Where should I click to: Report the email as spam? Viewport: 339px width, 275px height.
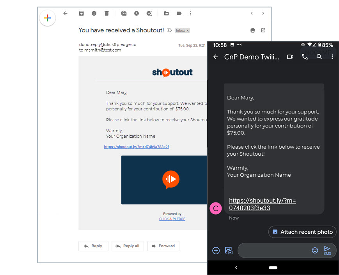[x=94, y=13]
